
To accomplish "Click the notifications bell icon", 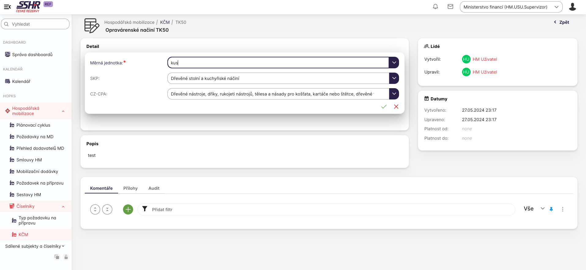I will [435, 7].
